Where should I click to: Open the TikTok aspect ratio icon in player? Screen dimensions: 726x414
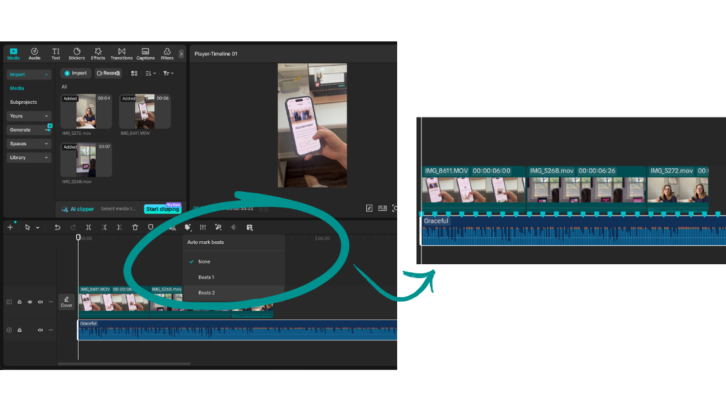(369, 208)
